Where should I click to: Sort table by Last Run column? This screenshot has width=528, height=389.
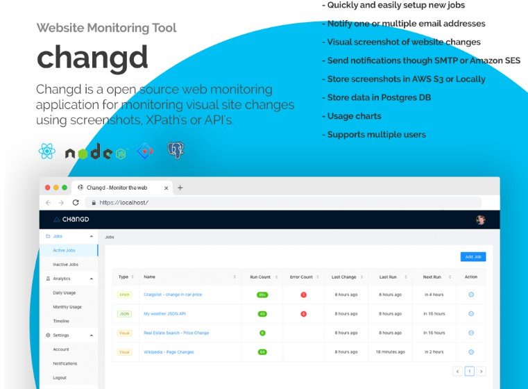[406, 276]
